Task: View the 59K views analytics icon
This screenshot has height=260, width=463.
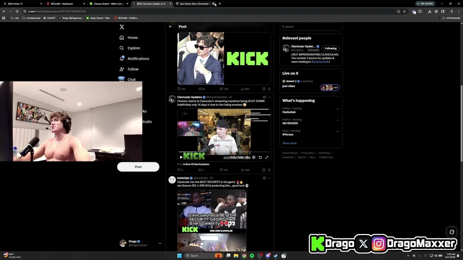Action: pos(243,89)
